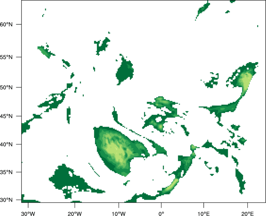Click the 10°E longitude label

pyautogui.click(x=203, y=214)
